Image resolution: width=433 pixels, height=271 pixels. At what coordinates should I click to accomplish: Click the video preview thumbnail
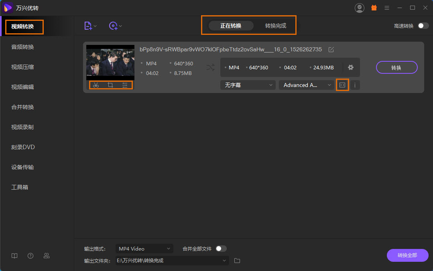pos(110,62)
